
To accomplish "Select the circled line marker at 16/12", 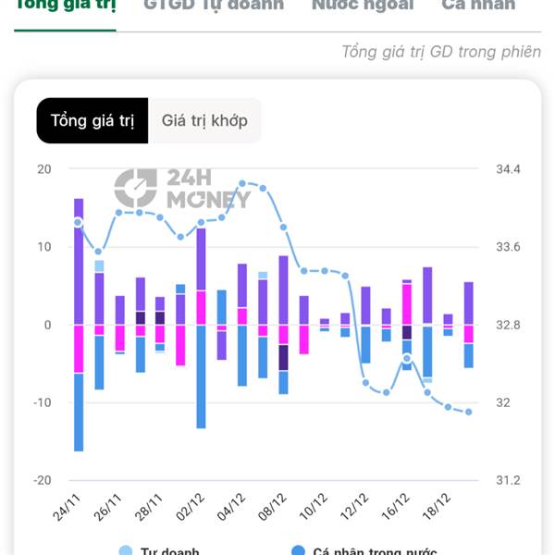I will (407, 359).
